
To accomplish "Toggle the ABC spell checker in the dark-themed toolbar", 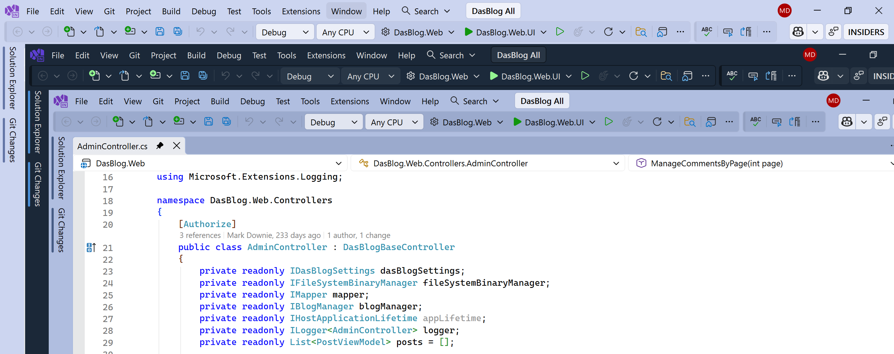I will point(732,76).
